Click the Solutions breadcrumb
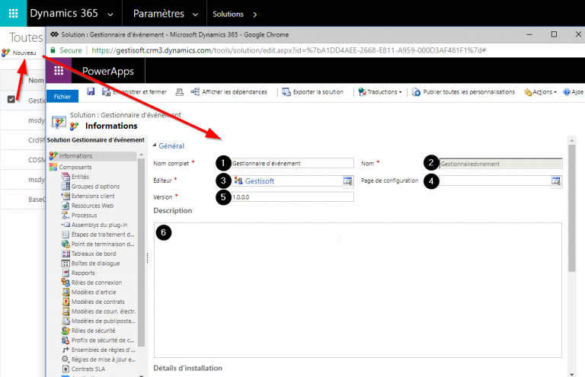The width and height of the screenshot is (585, 377). point(228,14)
